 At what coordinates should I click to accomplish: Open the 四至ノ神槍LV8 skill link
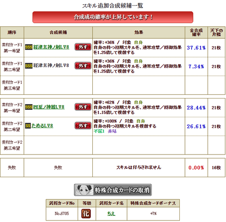pos(48,107)
